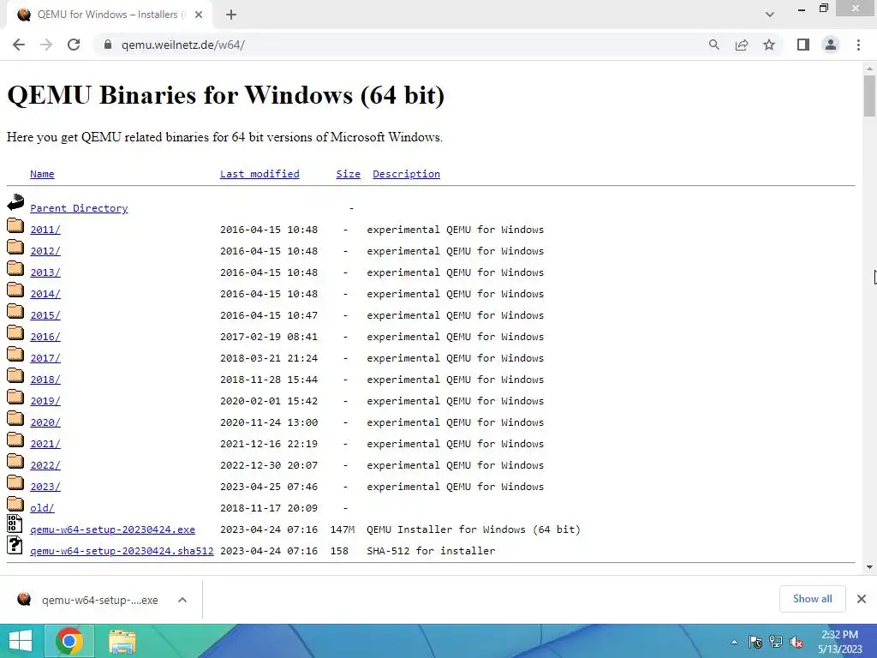
Task: Open the Windows Start button
Action: pyautogui.click(x=21, y=641)
